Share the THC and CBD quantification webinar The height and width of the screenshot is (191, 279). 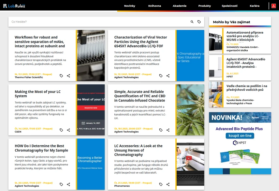(x=168, y=130)
